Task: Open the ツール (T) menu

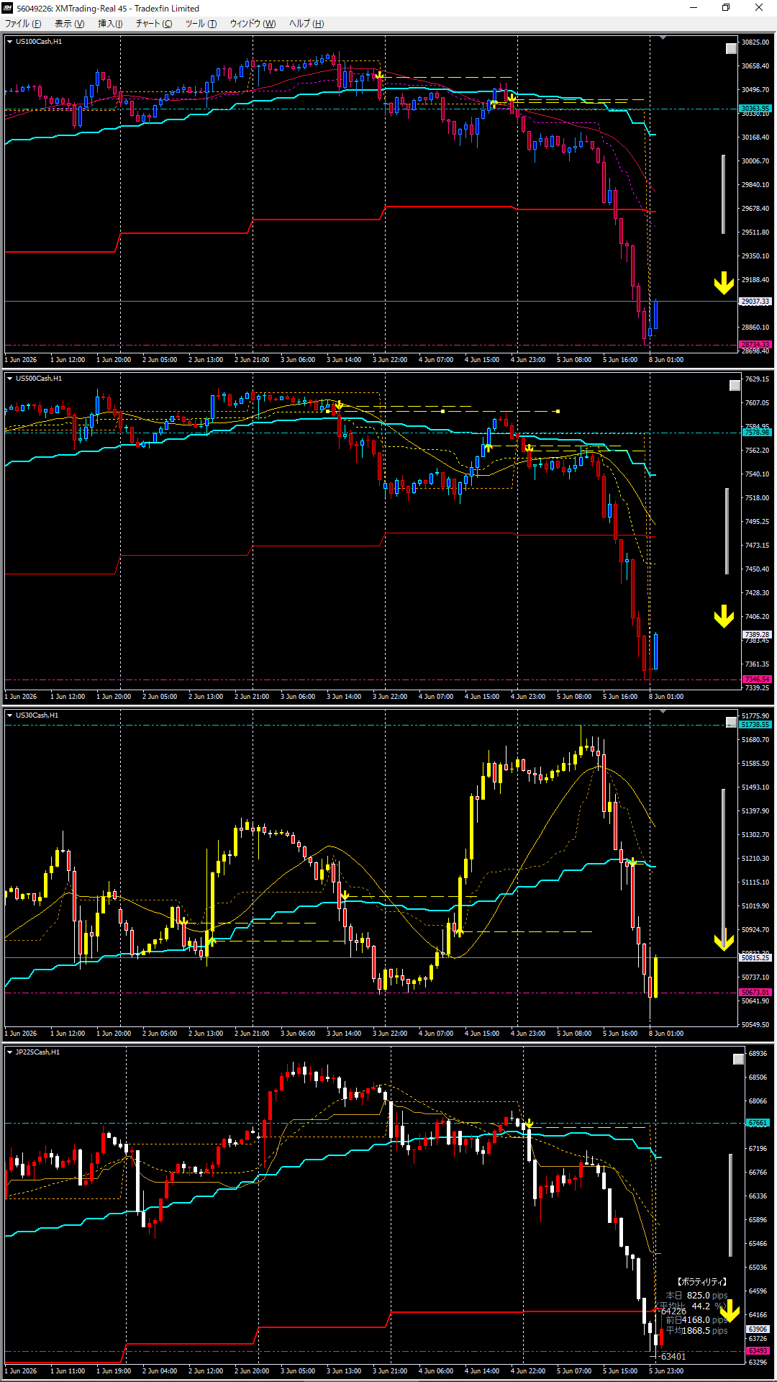Action: click(201, 24)
